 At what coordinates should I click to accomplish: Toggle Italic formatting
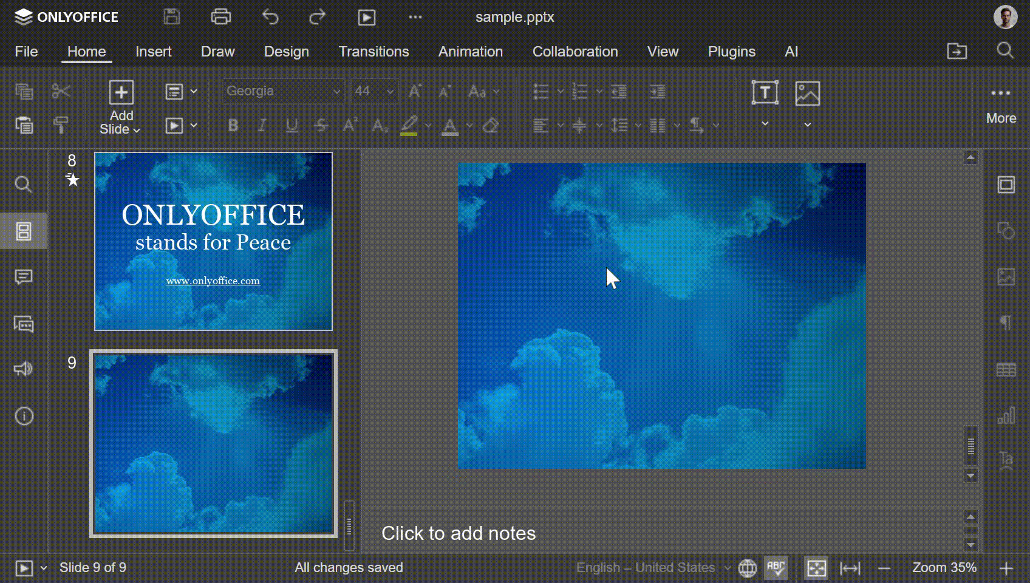(x=262, y=126)
